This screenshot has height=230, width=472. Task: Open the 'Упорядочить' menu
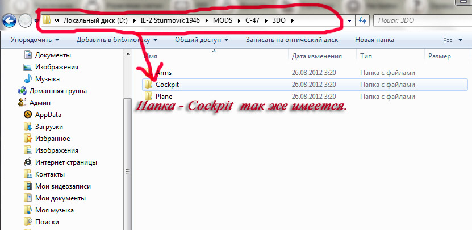(x=35, y=40)
